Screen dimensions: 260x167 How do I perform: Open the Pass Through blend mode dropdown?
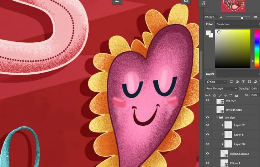click(x=221, y=88)
